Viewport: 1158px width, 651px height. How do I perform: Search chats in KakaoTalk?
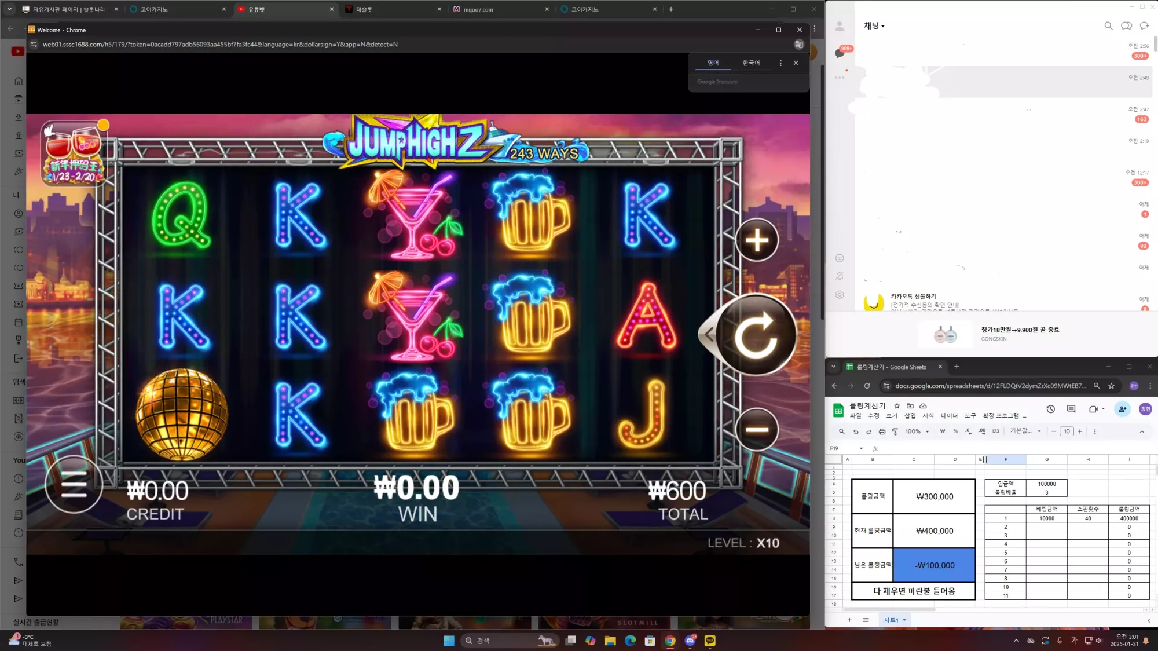pyautogui.click(x=1108, y=26)
